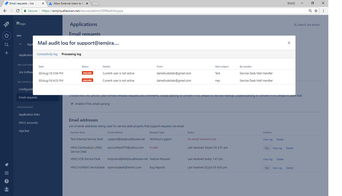Click View log for HRIQ VOB Service Desk
The width and height of the screenshot is (342, 196).
[268, 159]
